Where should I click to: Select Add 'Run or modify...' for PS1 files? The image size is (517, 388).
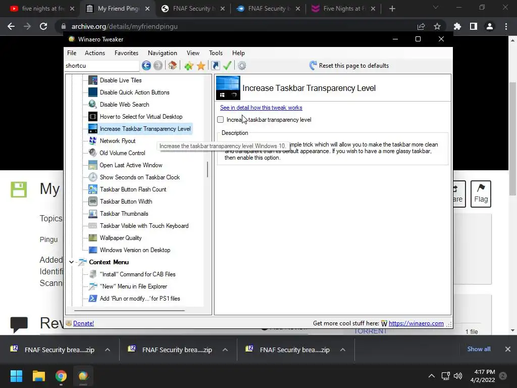pos(140,299)
